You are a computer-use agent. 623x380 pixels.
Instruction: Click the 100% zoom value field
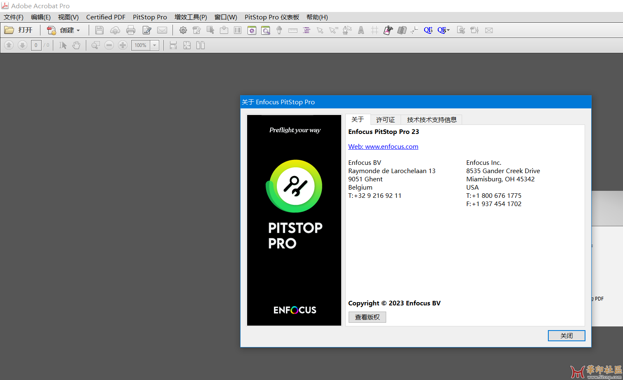(141, 45)
